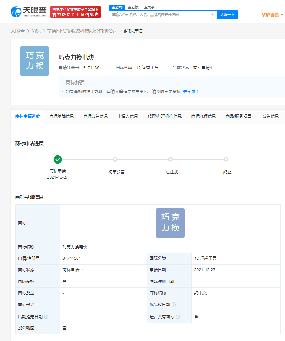This screenshot has width=285, height=341.
Task: Click help icon next to 优先权日期
Action: coord(174,305)
